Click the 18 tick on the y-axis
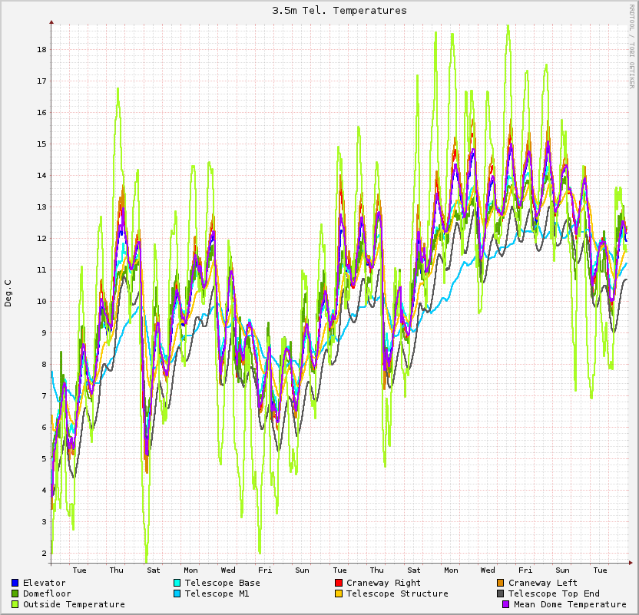639x615 pixels. [x=41, y=50]
